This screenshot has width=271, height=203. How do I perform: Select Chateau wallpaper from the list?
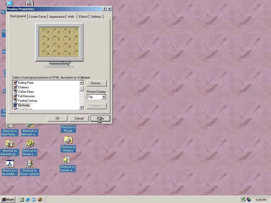(x=23, y=87)
